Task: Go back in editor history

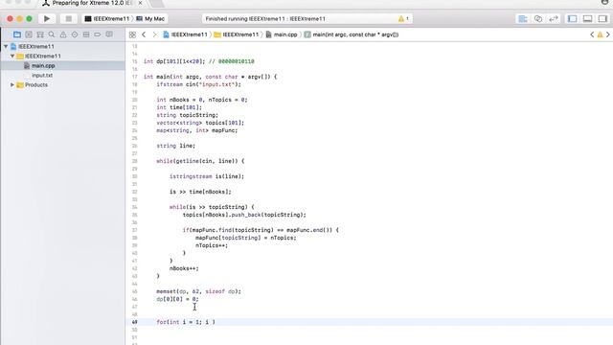Action: point(144,34)
